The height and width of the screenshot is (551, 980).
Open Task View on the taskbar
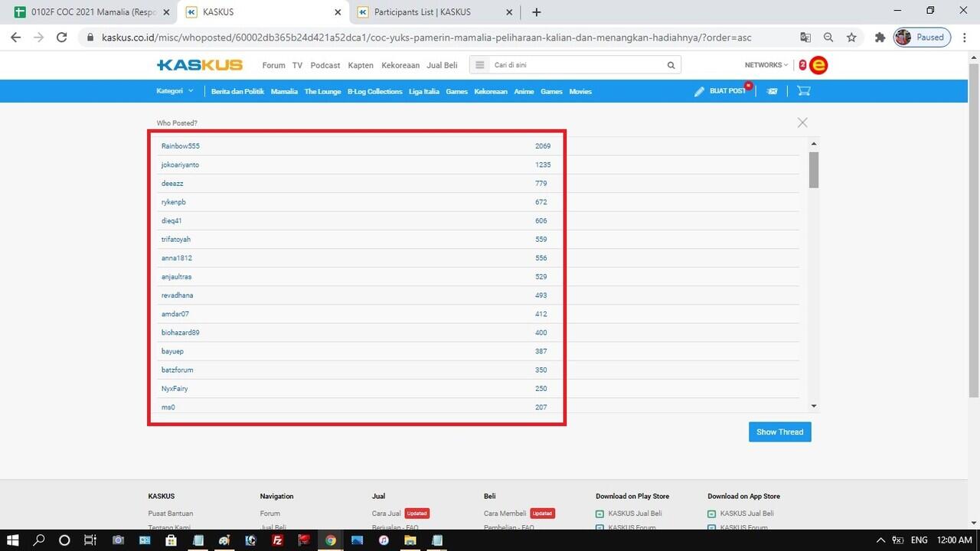(90, 540)
